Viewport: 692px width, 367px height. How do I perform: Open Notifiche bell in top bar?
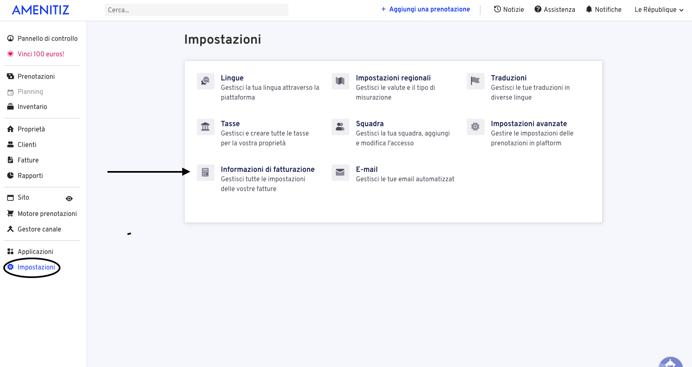pyautogui.click(x=603, y=10)
